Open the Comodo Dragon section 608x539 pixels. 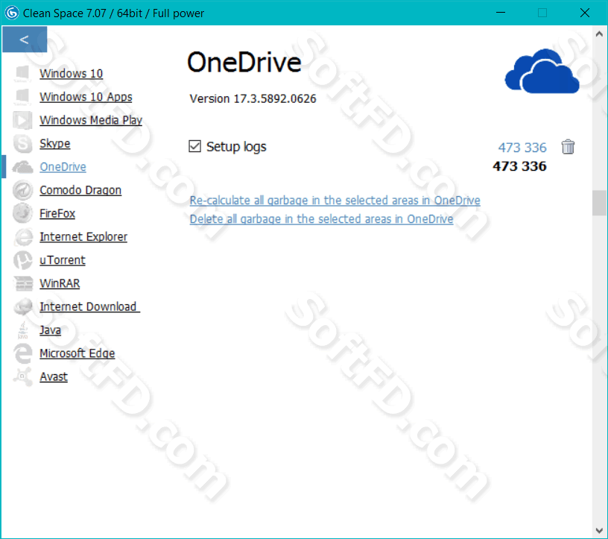(x=80, y=190)
